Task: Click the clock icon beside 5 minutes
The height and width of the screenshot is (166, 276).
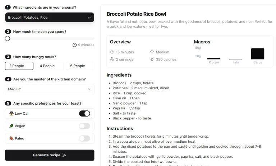Action: tap(74, 45)
